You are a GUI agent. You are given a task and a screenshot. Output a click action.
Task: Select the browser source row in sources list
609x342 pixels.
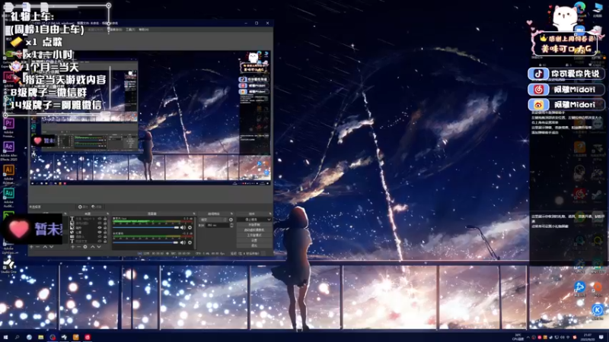click(88, 232)
